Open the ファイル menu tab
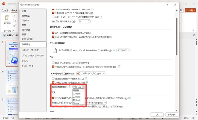 click(x=5, y=10)
